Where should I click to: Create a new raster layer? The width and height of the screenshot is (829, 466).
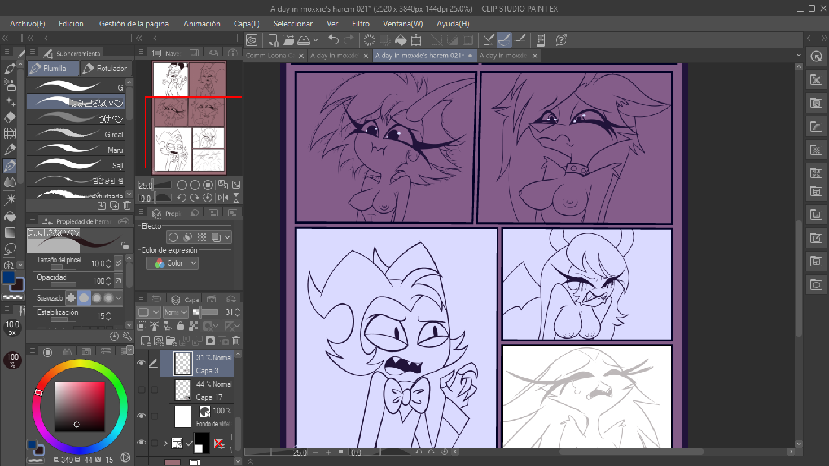[146, 341]
